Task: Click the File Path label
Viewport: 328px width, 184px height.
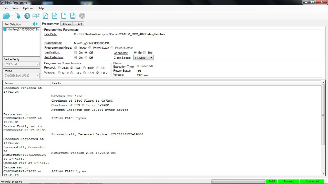Action: point(50,34)
